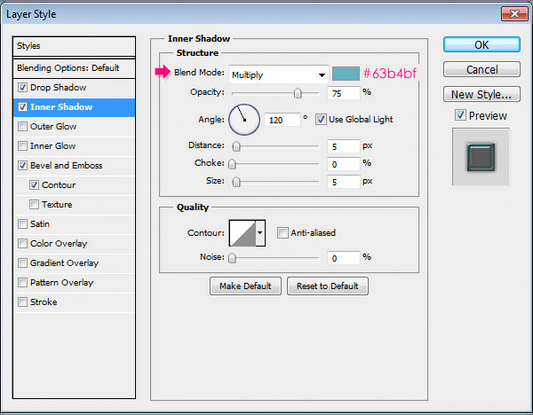Enable the Pattern Overlay checkbox
Image resolution: width=533 pixels, height=415 pixels.
[22, 283]
